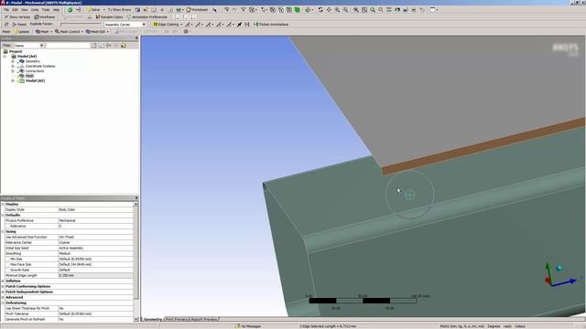Click the Solve lightning icon
Image resolution: width=586 pixels, height=329 pixels.
(x=89, y=10)
